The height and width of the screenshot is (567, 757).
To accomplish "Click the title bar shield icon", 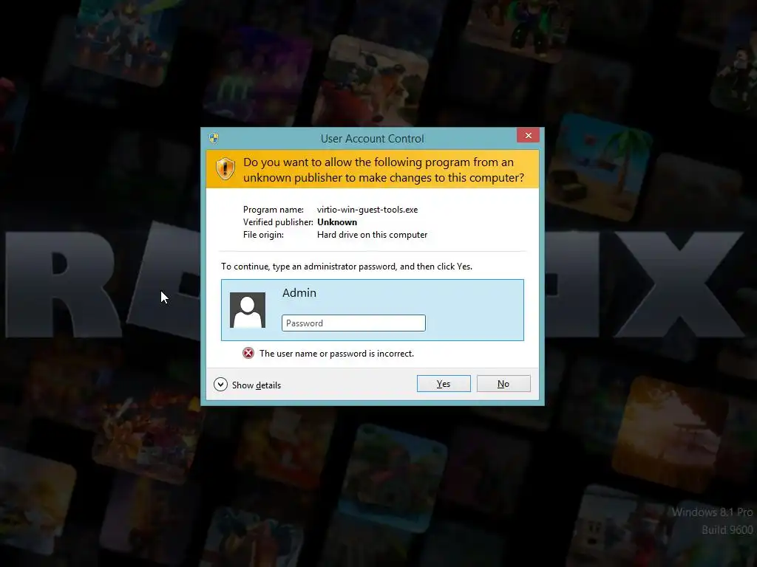I will pos(214,138).
